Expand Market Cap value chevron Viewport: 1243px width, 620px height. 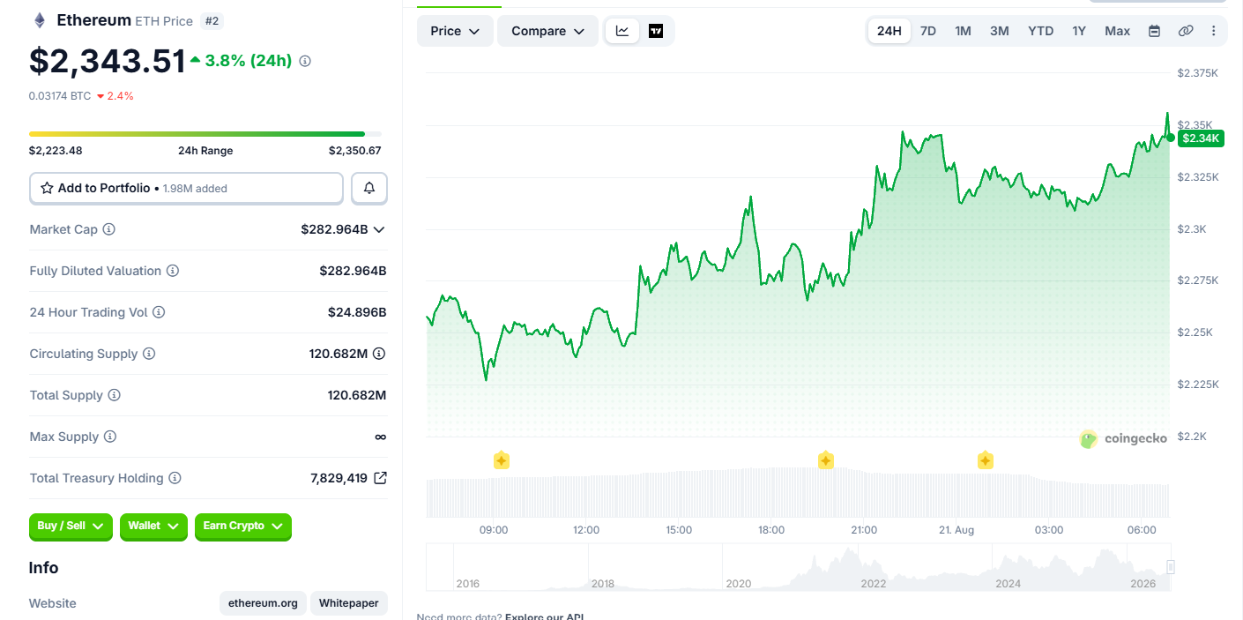[379, 229]
